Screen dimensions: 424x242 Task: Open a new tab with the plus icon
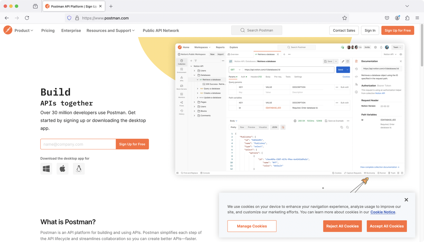point(111,6)
